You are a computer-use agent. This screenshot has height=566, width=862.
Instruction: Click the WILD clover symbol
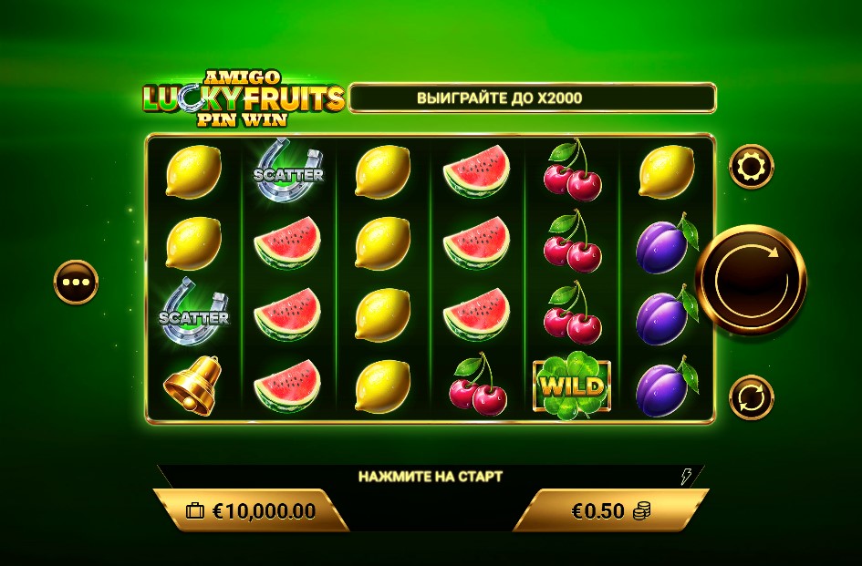click(x=572, y=386)
